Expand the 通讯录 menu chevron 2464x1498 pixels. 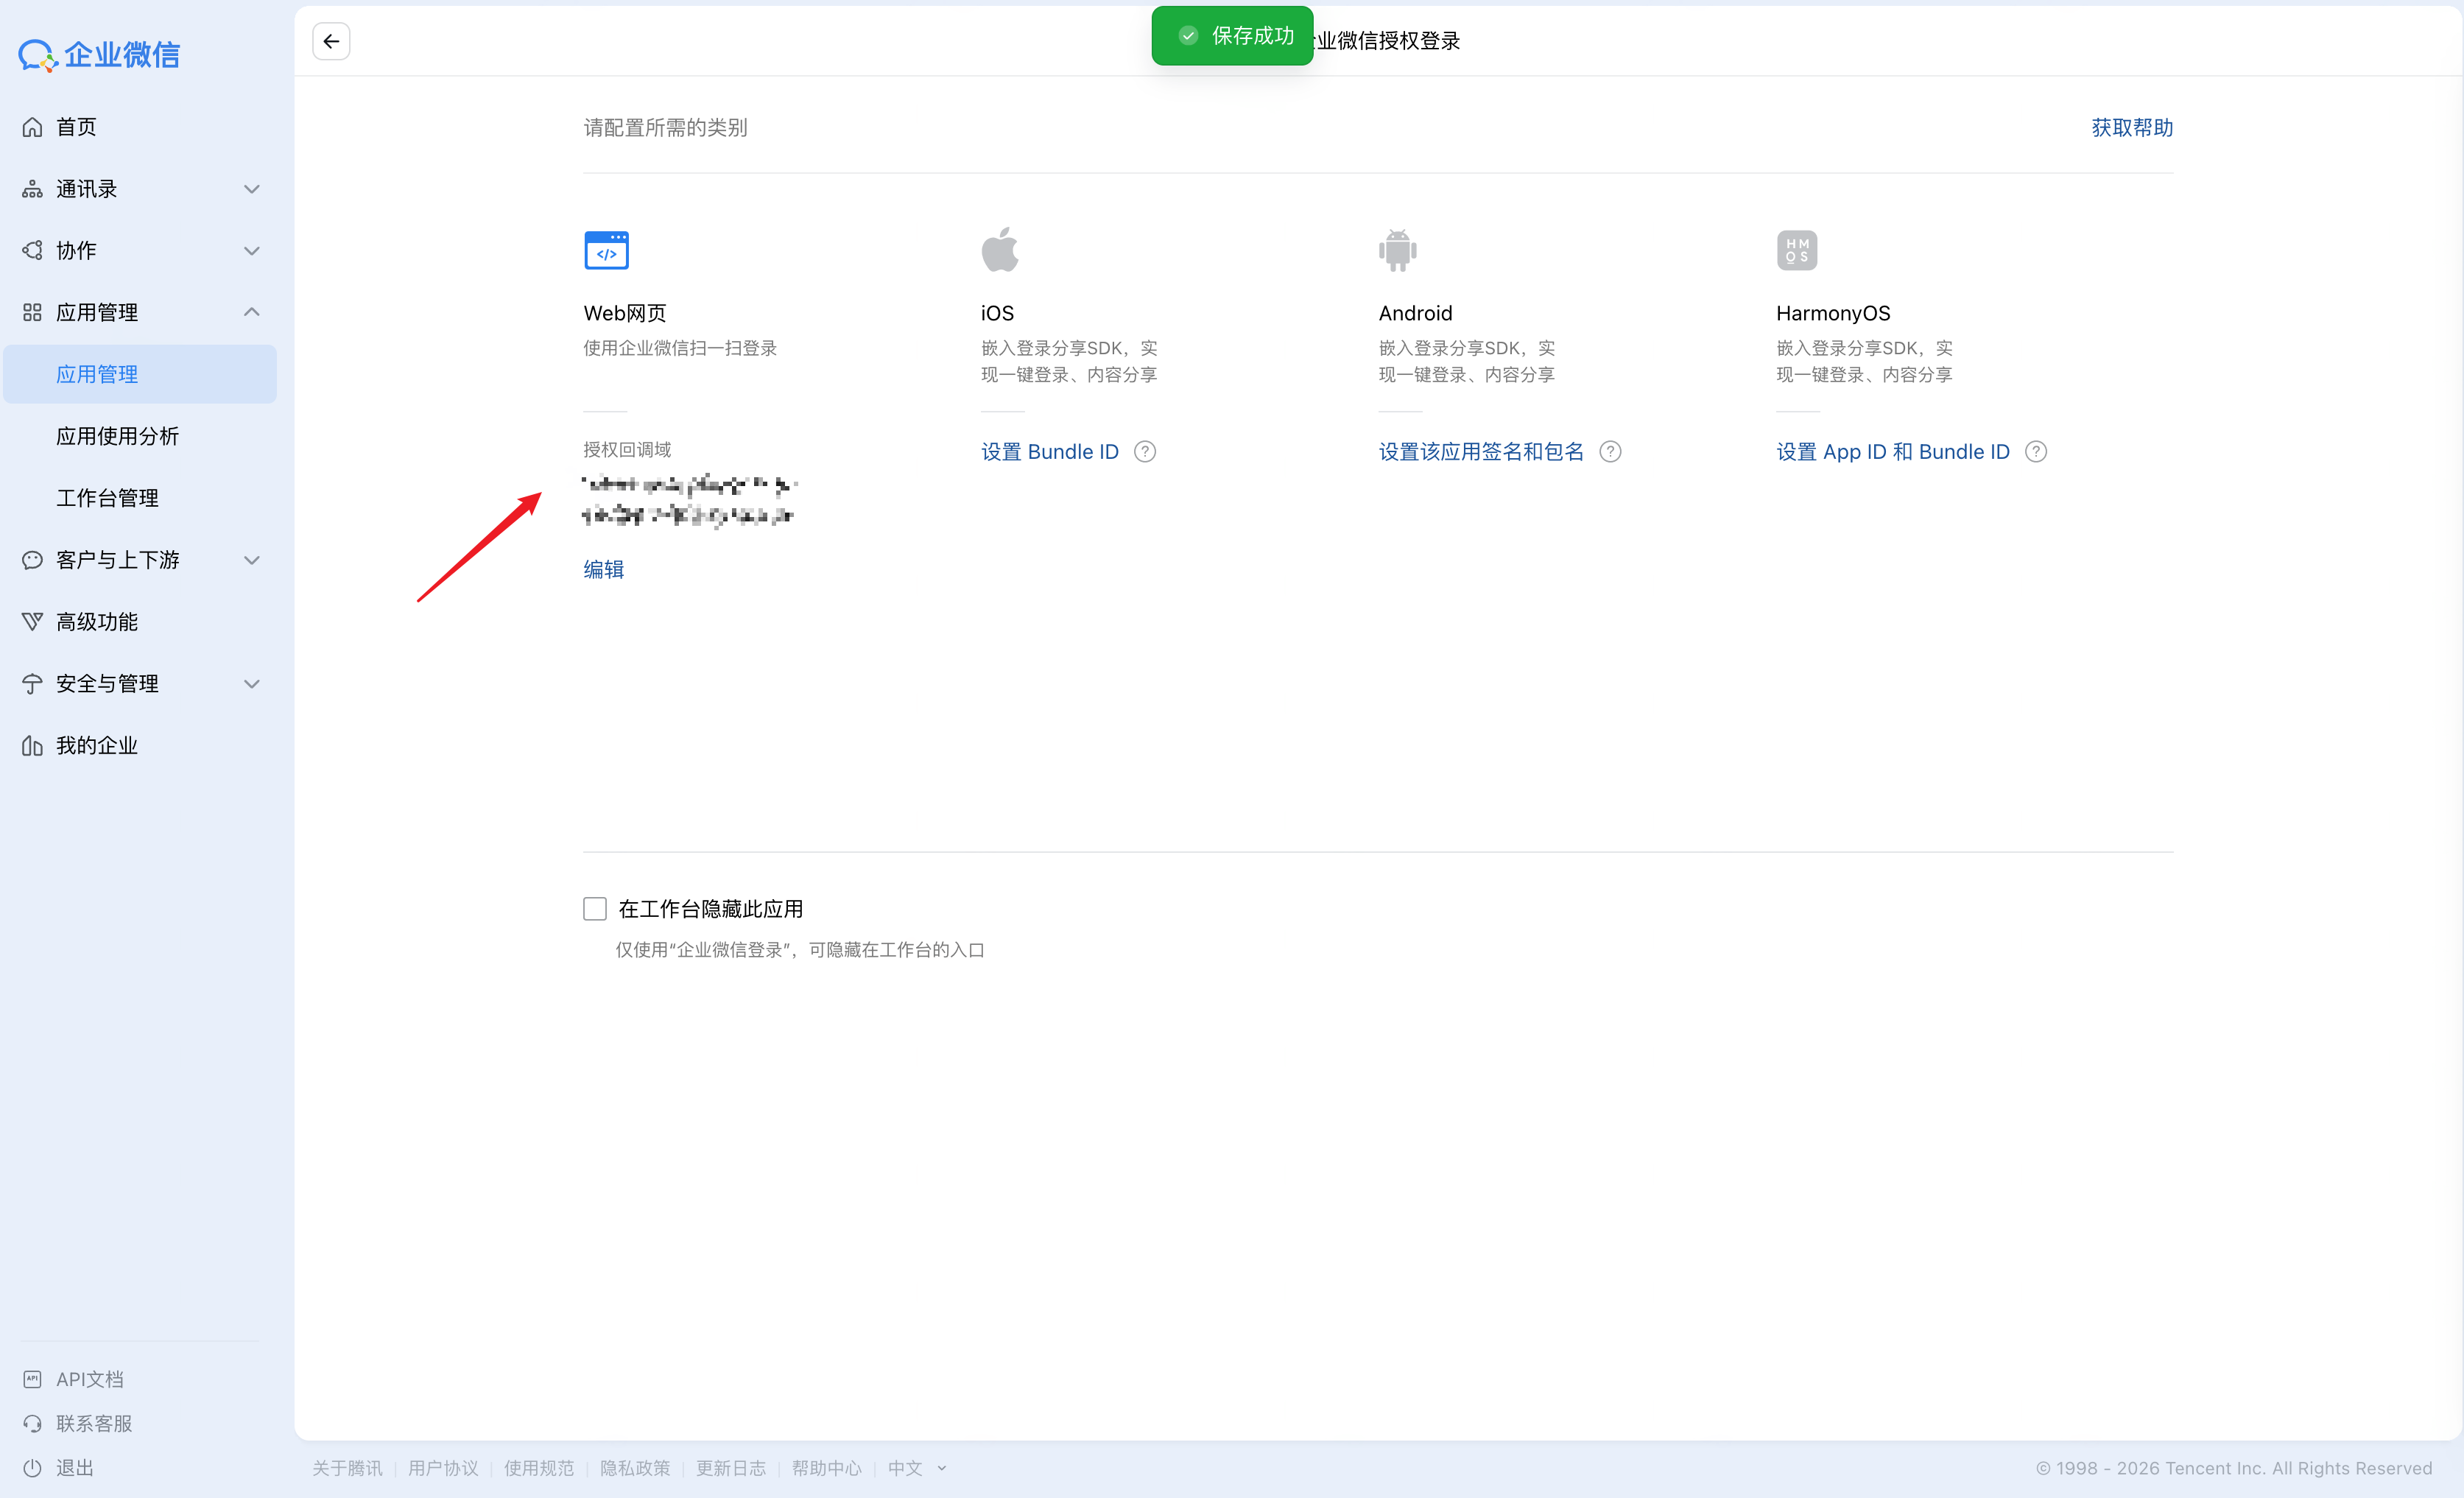[252, 189]
